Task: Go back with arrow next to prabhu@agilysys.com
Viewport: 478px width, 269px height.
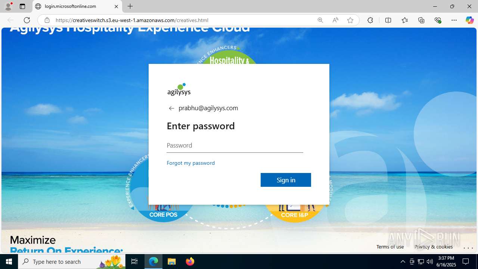Action: [171, 108]
